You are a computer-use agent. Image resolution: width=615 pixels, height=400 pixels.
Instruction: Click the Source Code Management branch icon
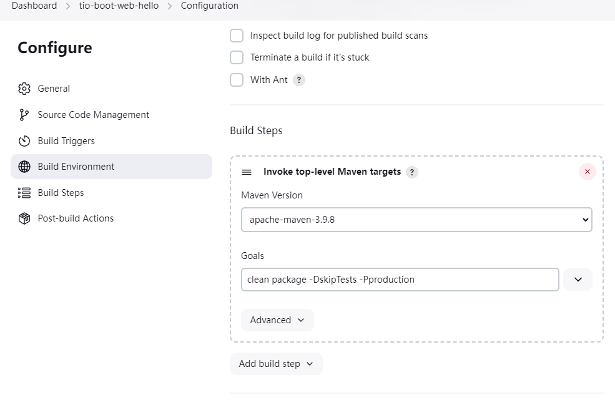click(24, 115)
